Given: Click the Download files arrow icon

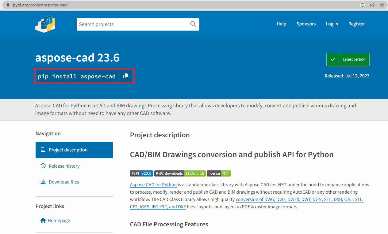Looking at the screenshot, I should (43, 182).
